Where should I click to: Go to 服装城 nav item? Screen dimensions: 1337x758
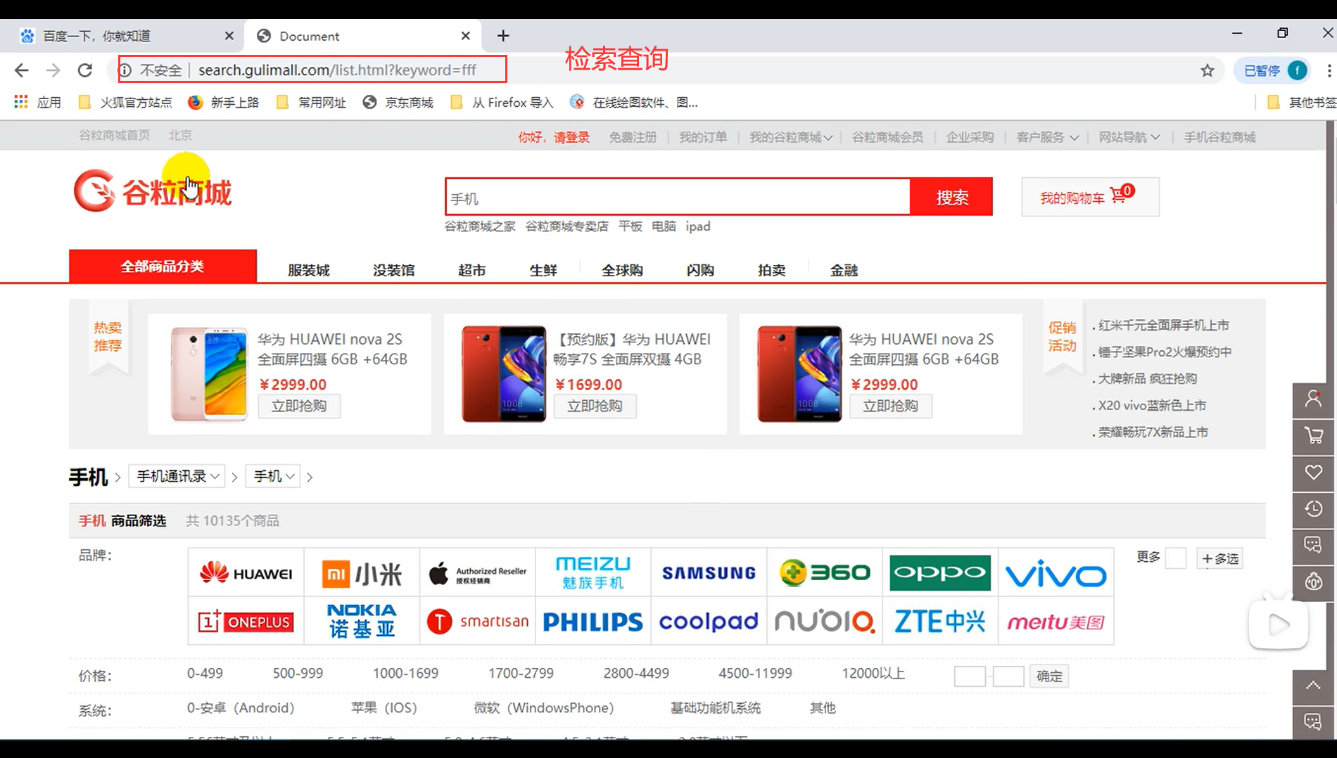pyautogui.click(x=308, y=270)
